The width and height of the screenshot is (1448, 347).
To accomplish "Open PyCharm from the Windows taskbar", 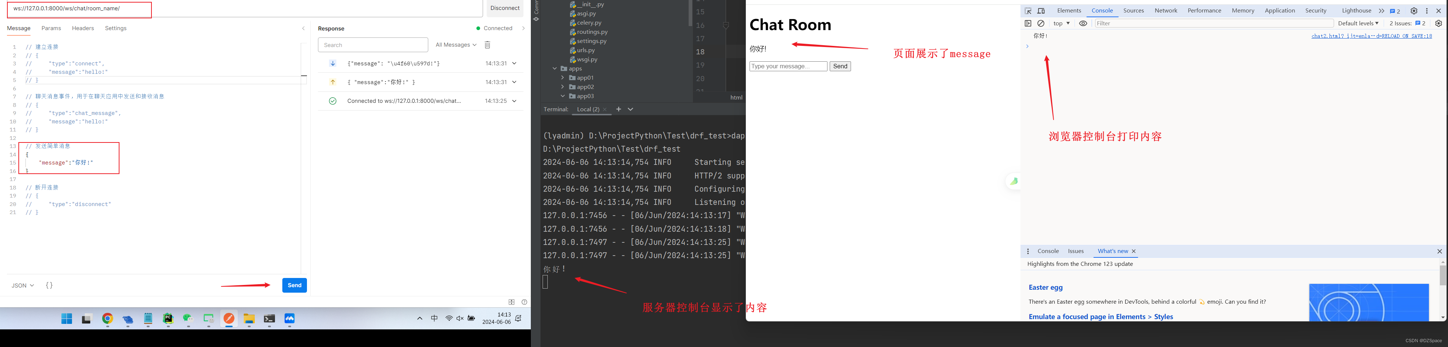I will point(168,318).
